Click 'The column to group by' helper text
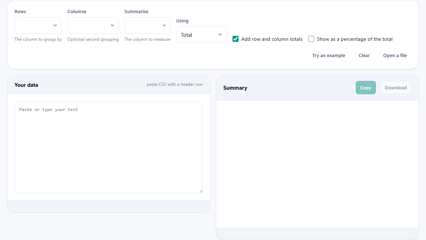426x240 pixels. tap(38, 39)
